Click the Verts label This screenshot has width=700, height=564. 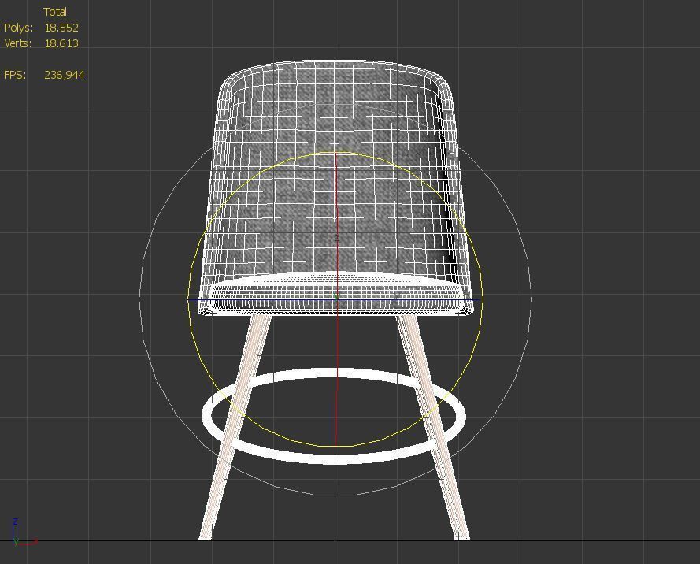18,43
